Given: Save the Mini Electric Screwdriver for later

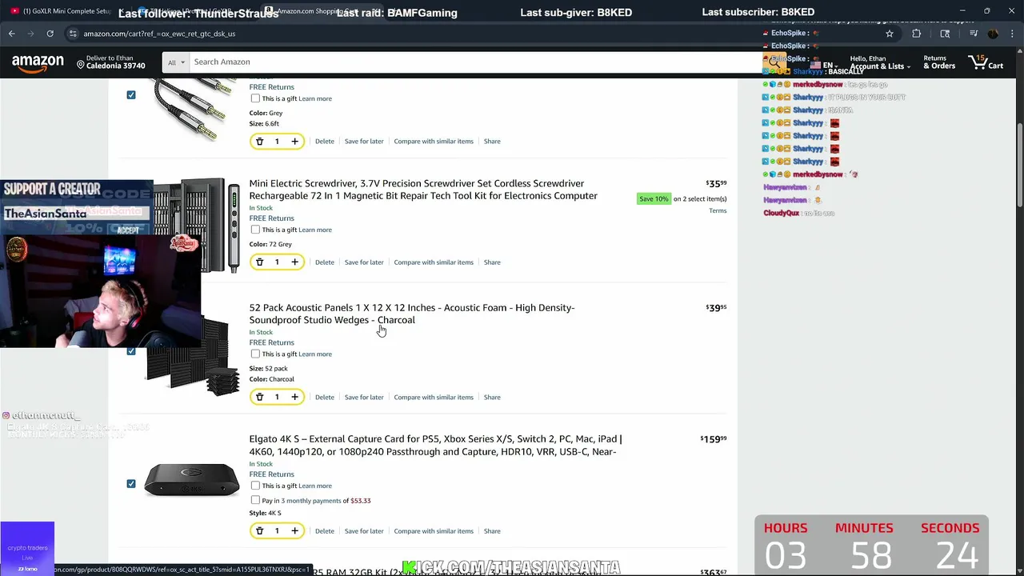Looking at the screenshot, I should [364, 262].
